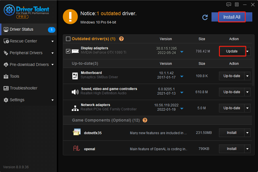Open action dropdown for dotnetfx35 row
Image resolution: width=258 pixels, height=172 pixels.
(x=247, y=133)
